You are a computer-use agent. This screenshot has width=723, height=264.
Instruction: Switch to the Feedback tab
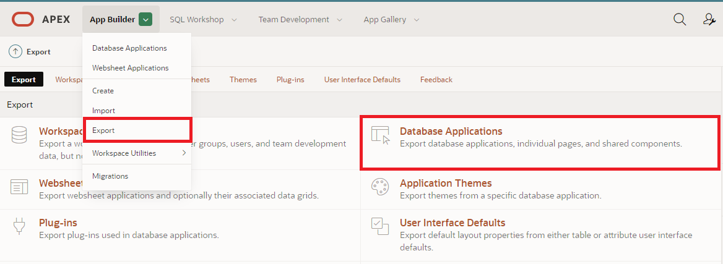436,80
